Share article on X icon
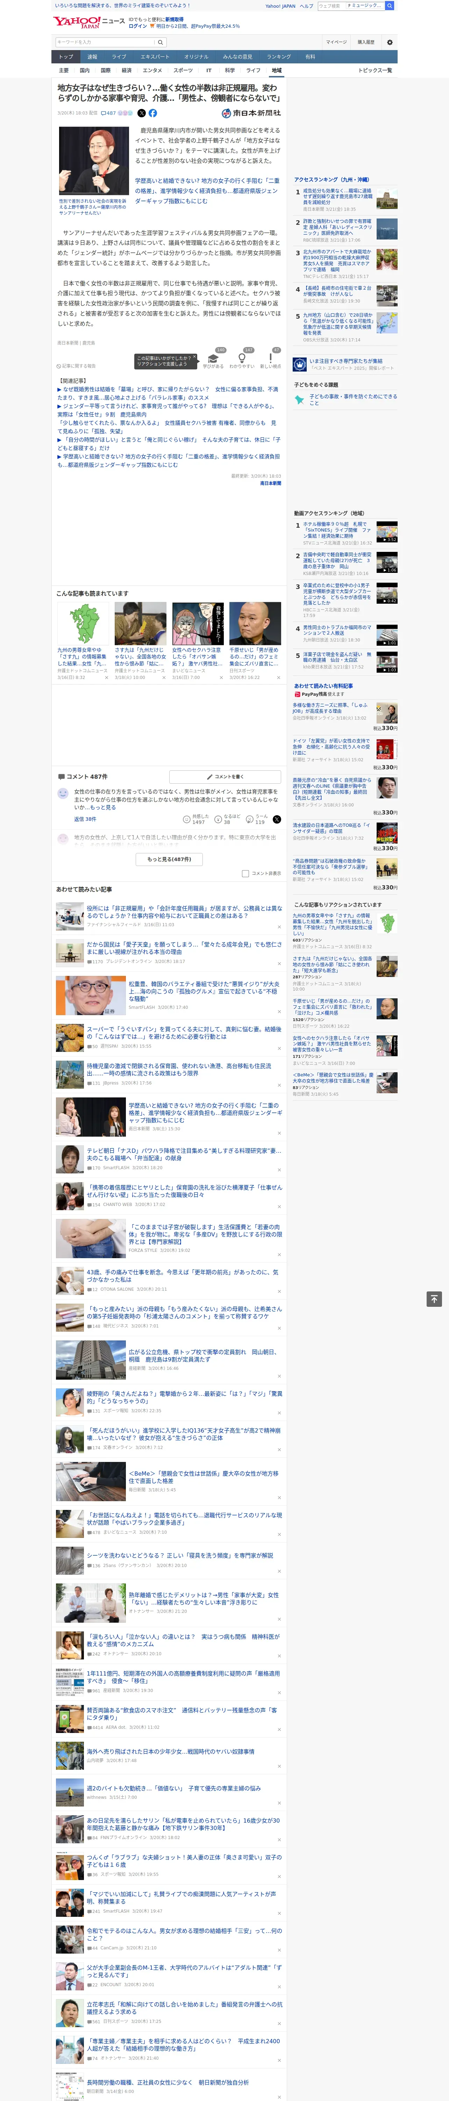 pos(142,113)
